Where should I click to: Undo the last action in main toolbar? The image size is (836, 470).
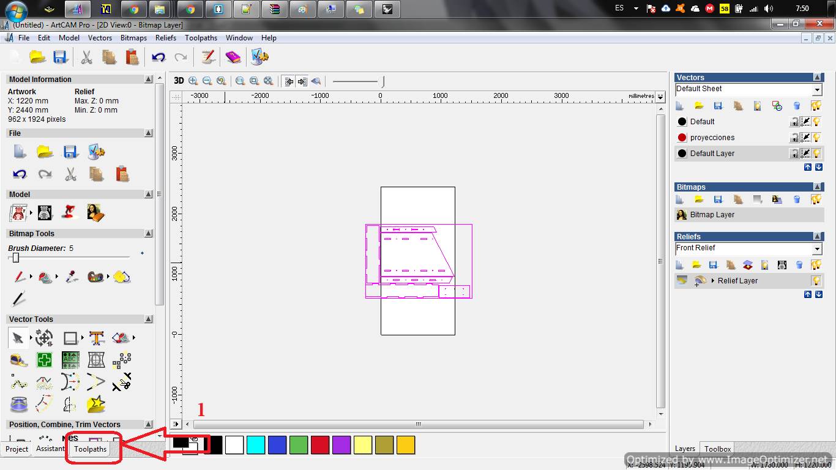click(159, 57)
